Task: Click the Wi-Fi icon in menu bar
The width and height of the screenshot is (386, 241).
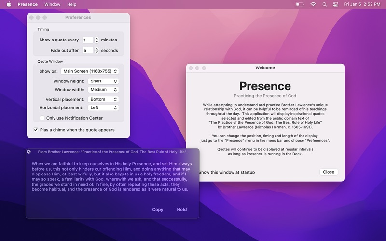Action: pyautogui.click(x=313, y=4)
